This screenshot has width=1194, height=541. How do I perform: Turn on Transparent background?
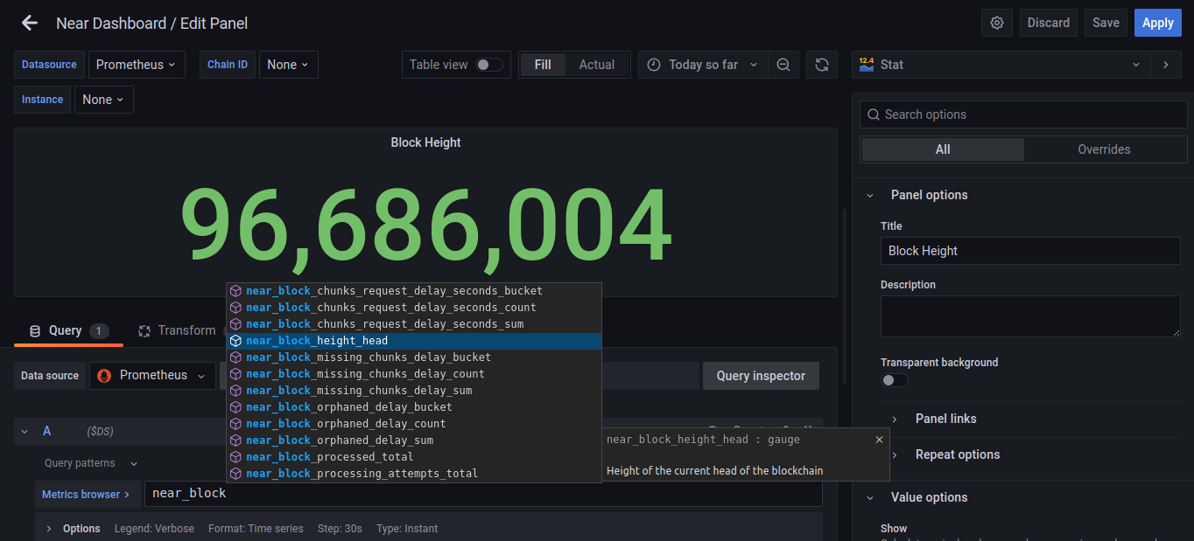tap(894, 380)
